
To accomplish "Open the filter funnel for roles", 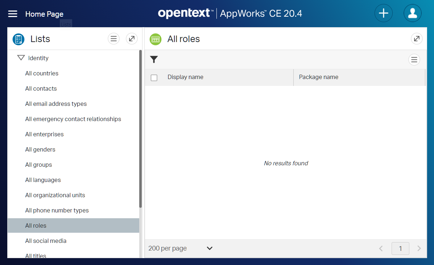I will (x=154, y=59).
